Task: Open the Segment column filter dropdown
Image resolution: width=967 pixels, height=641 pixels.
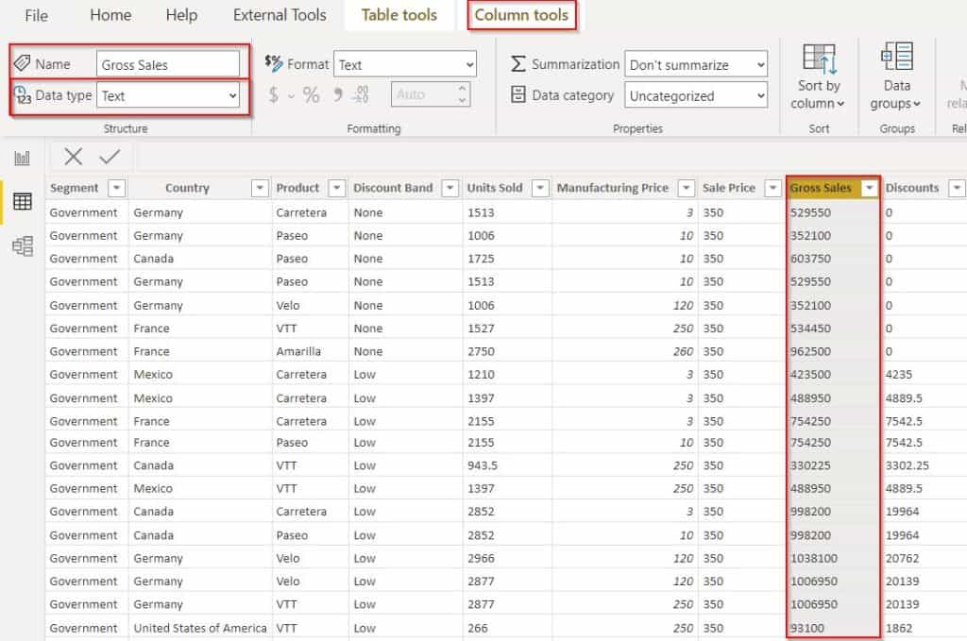Action: click(116, 188)
